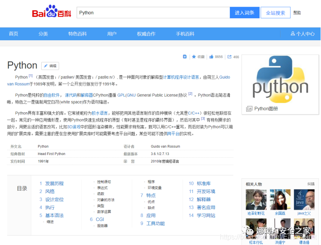Click 纠错 in related people panel
Image resolution: width=321 pixels, height=245 pixels.
point(311,184)
